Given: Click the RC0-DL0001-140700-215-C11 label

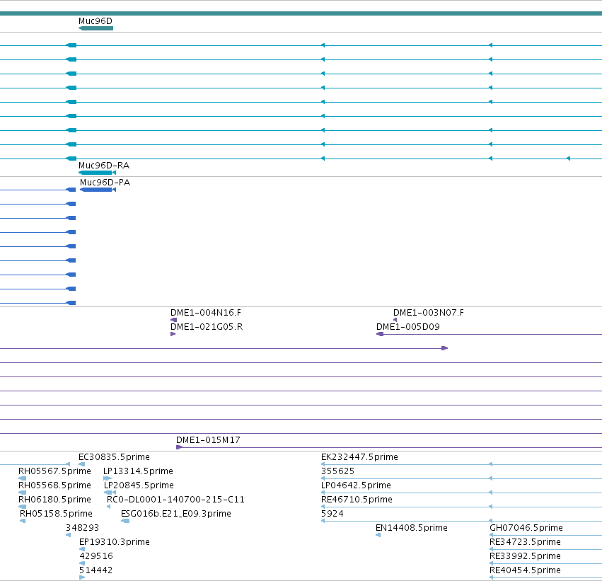Looking at the screenshot, I should point(176,500).
